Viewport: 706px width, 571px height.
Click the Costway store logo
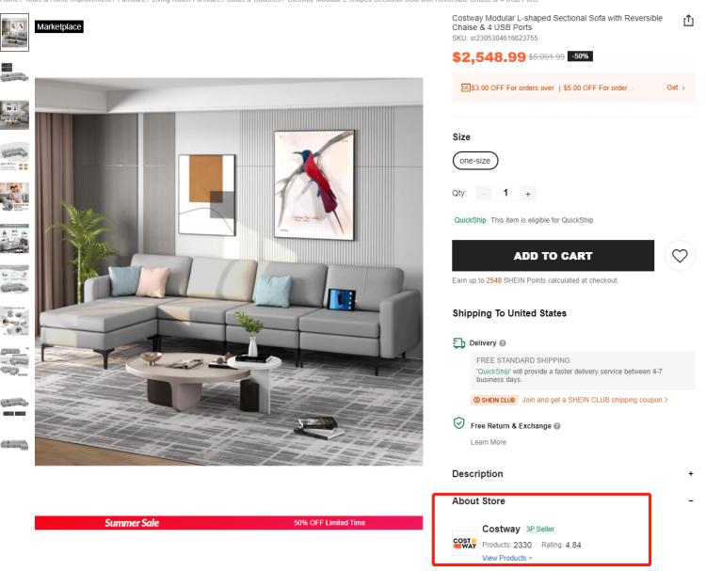click(465, 543)
